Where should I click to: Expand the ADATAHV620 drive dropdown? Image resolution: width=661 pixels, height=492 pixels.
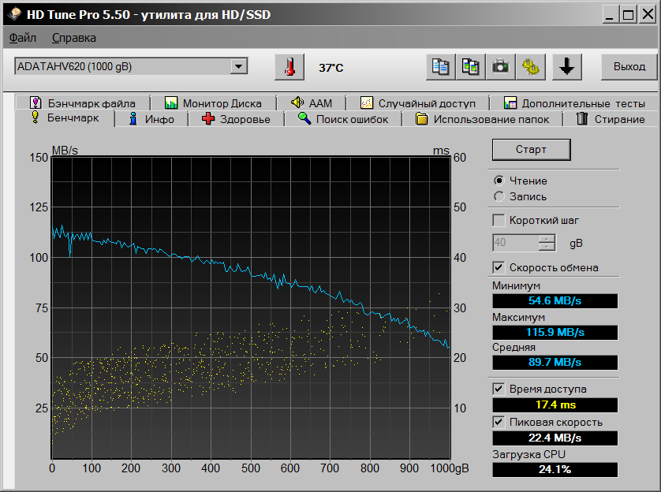(x=238, y=67)
